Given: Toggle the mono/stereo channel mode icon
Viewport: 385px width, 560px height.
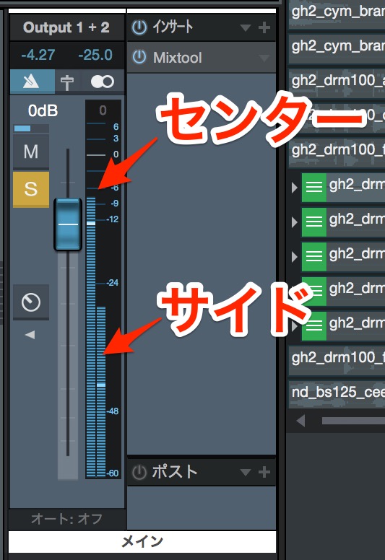Looking at the screenshot, I should coord(103,82).
